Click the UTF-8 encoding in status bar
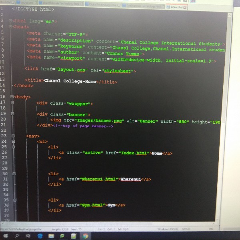This screenshot has height=240, width=240. 186,229
